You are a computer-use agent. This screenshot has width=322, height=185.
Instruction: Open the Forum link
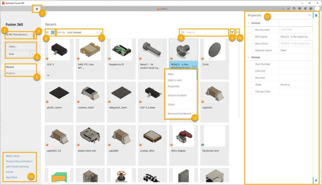tap(9, 172)
